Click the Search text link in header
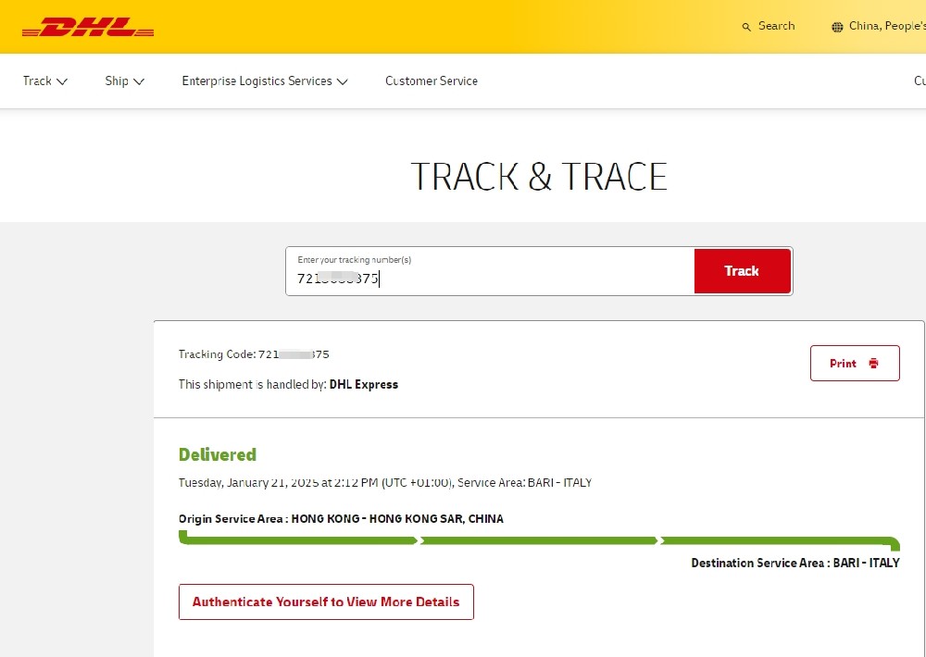This screenshot has height=657, width=926. pos(776,26)
